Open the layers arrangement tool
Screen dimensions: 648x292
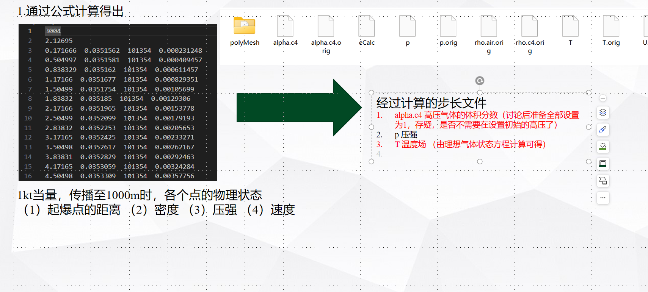coord(603,113)
